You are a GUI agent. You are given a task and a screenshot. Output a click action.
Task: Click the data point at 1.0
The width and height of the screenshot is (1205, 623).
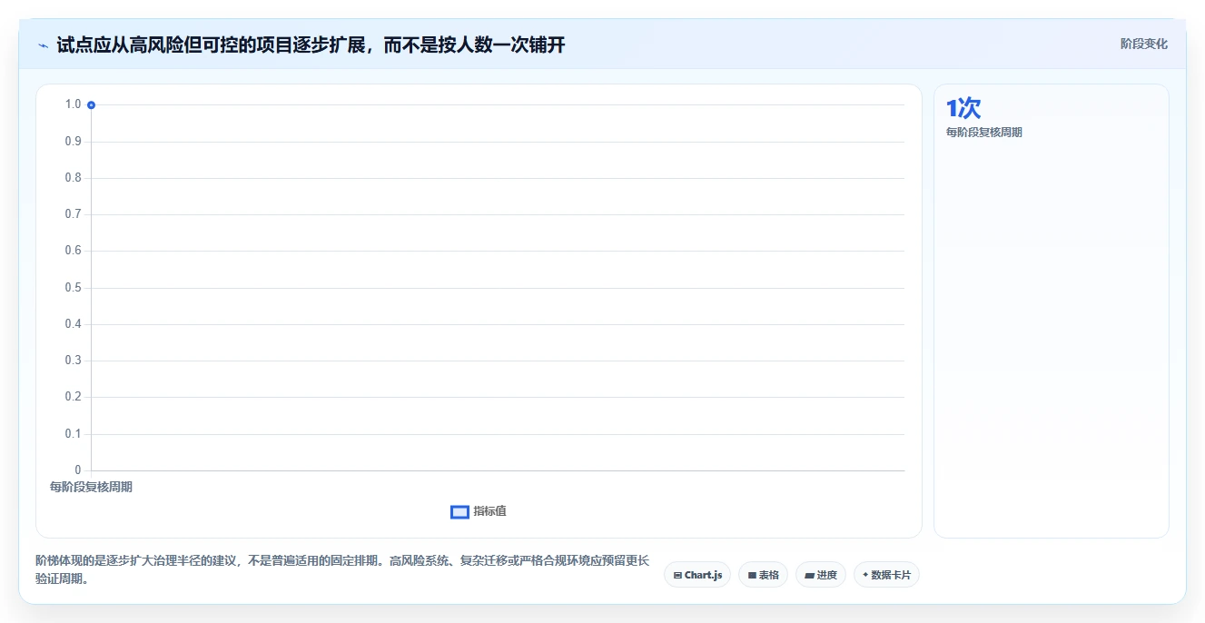(x=91, y=104)
